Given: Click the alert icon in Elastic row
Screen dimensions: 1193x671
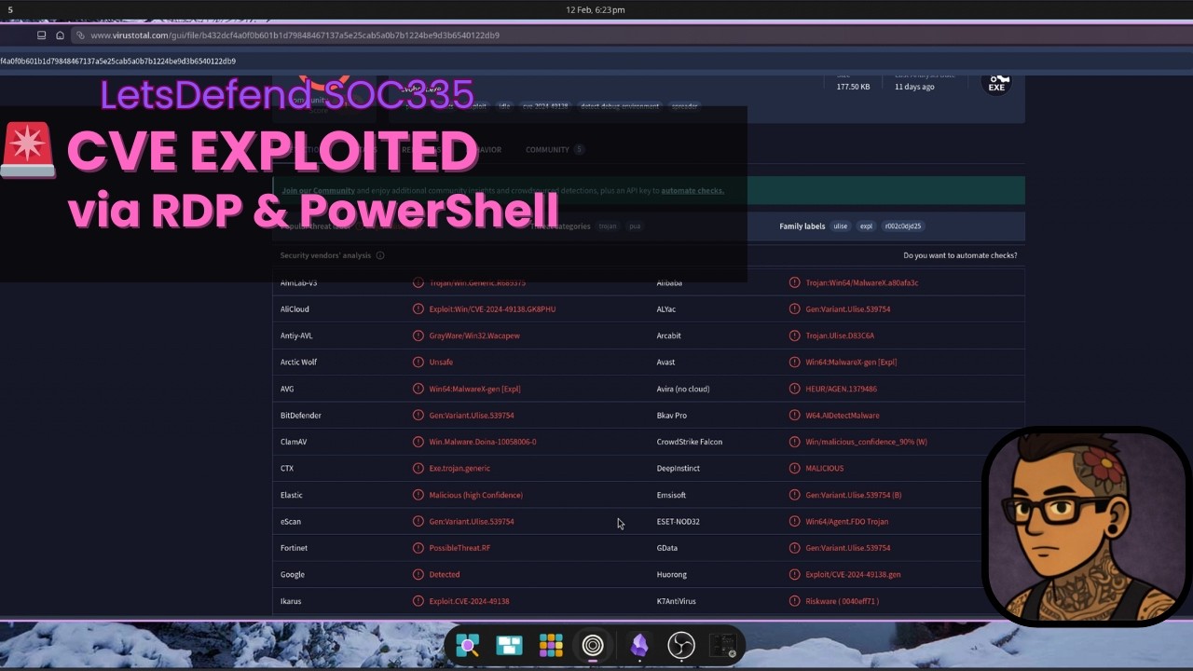Looking at the screenshot, I should pyautogui.click(x=418, y=495).
